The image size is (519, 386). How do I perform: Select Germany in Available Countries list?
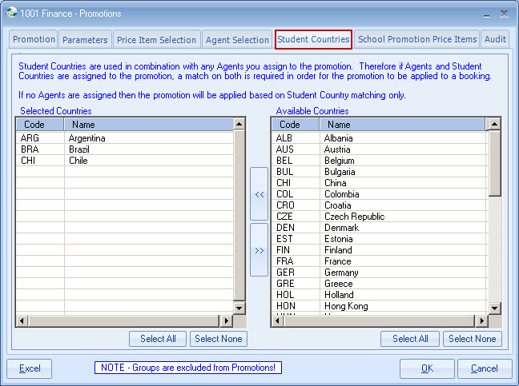click(340, 273)
